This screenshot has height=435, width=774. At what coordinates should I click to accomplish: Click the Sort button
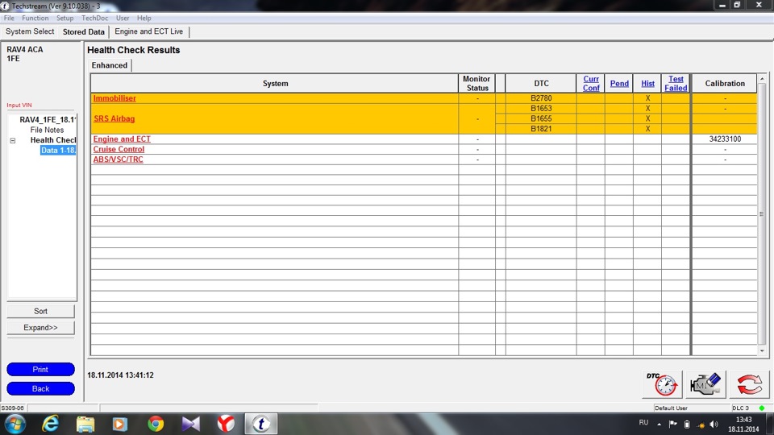point(40,311)
